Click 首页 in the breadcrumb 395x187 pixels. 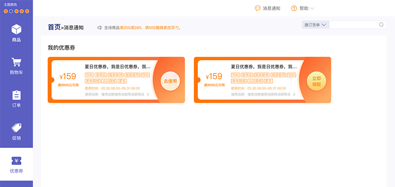[54, 27]
